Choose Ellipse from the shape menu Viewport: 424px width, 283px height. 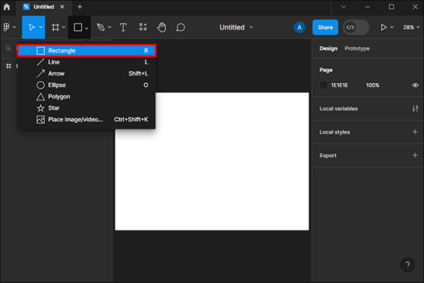57,85
